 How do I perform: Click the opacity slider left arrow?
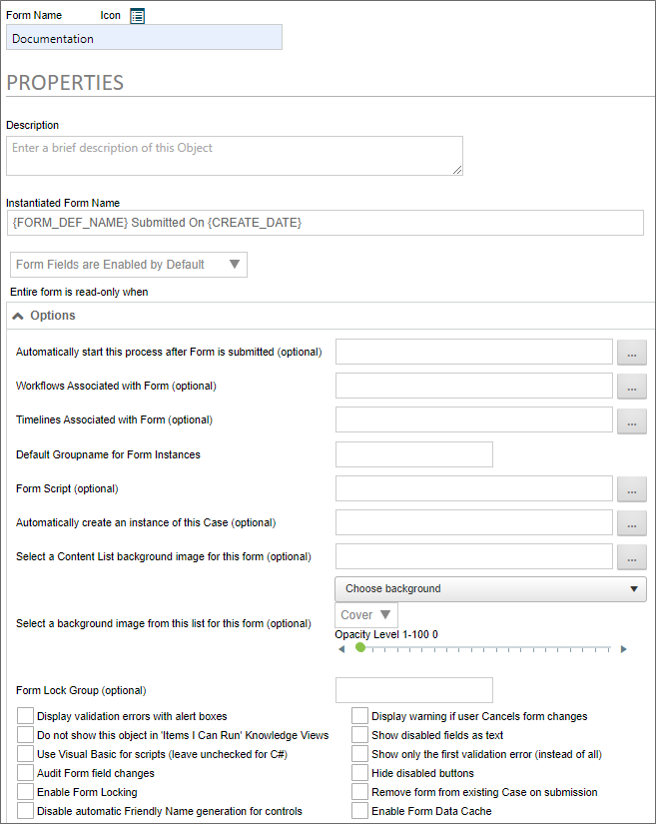341,648
